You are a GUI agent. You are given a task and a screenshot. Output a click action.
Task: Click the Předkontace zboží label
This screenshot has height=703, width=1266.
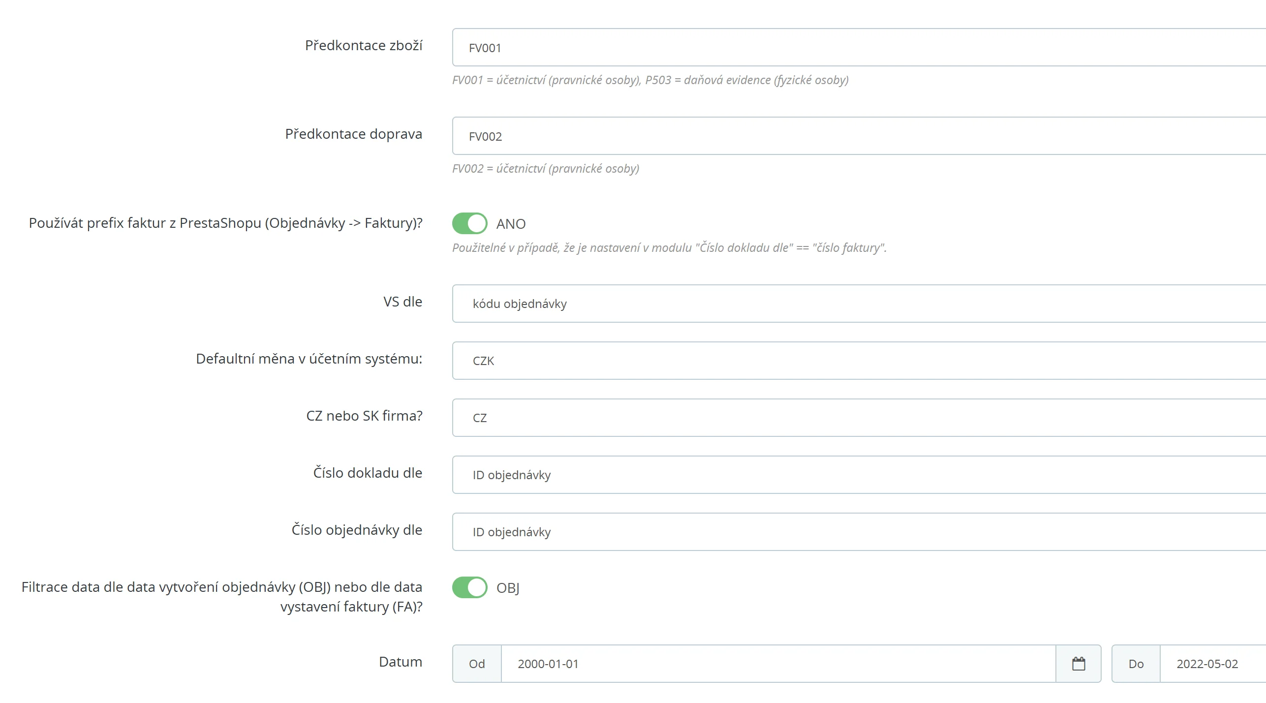pos(364,45)
